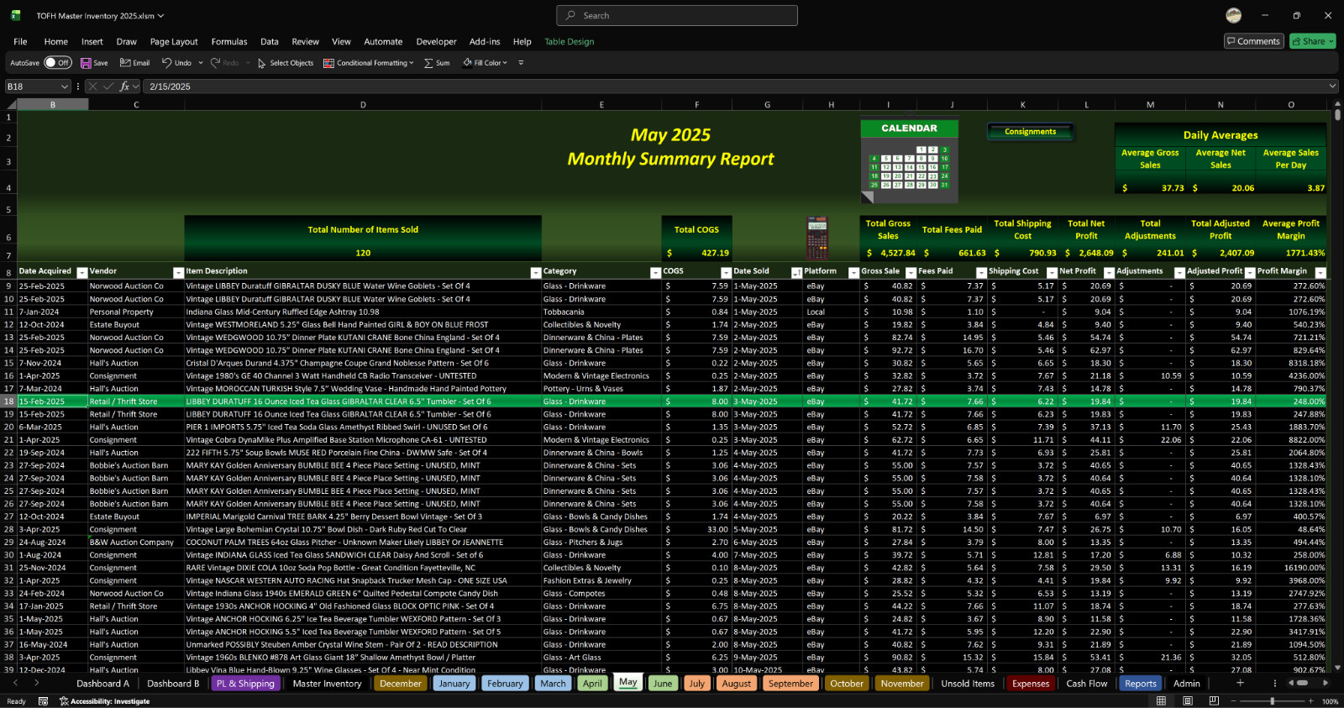Open the Expenses sheet tab
The height and width of the screenshot is (708, 1344).
click(x=1031, y=684)
